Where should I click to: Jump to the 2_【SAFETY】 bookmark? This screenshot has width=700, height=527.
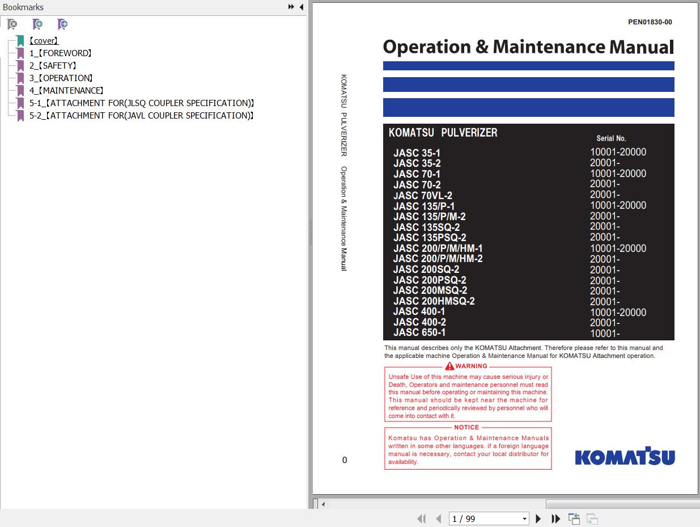(53, 66)
